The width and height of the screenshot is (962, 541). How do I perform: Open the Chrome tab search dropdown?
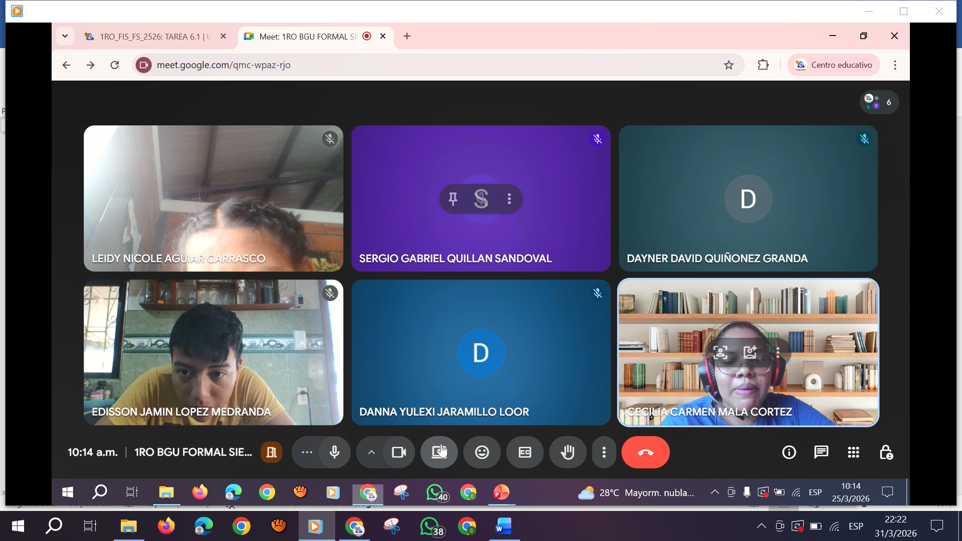tap(65, 36)
